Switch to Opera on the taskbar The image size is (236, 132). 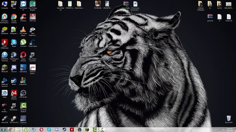point(41,129)
